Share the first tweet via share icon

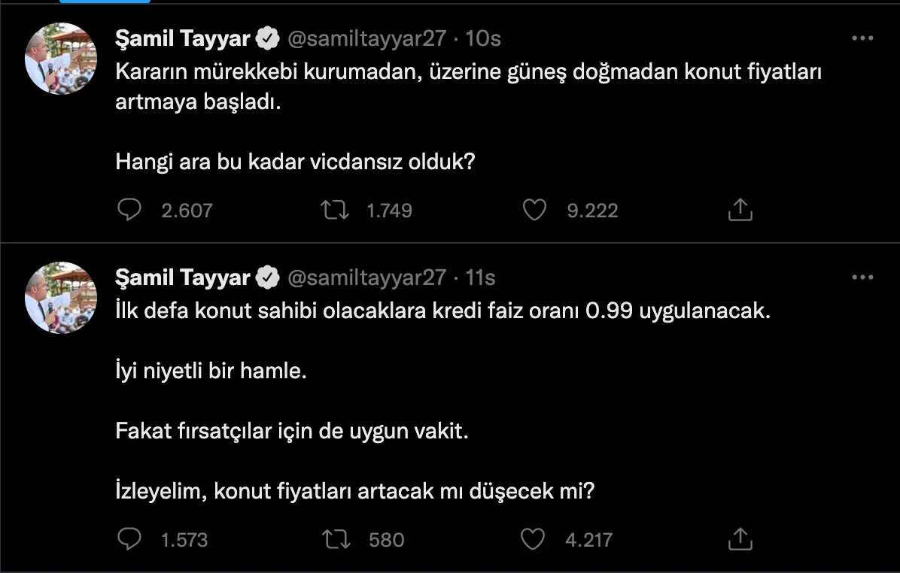740,210
